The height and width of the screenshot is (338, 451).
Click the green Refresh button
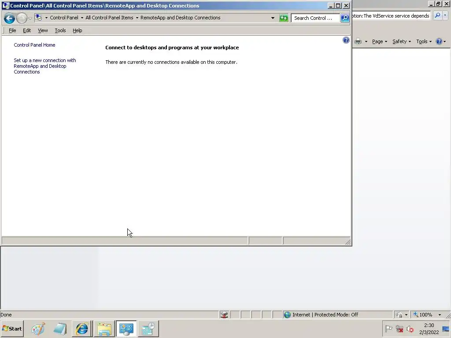pos(284,18)
